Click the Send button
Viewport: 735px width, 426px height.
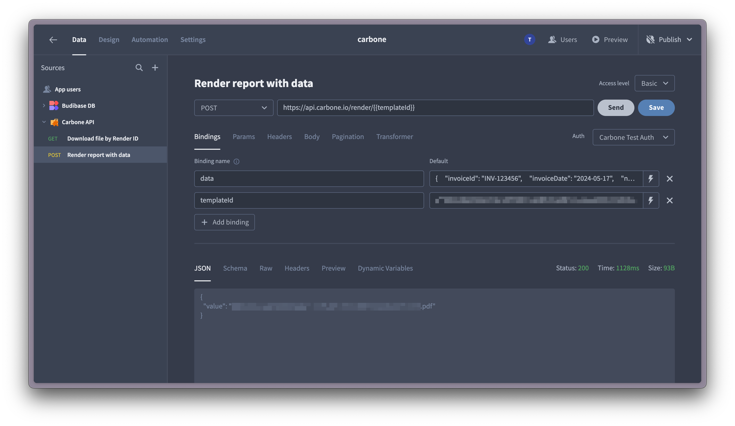(616, 108)
